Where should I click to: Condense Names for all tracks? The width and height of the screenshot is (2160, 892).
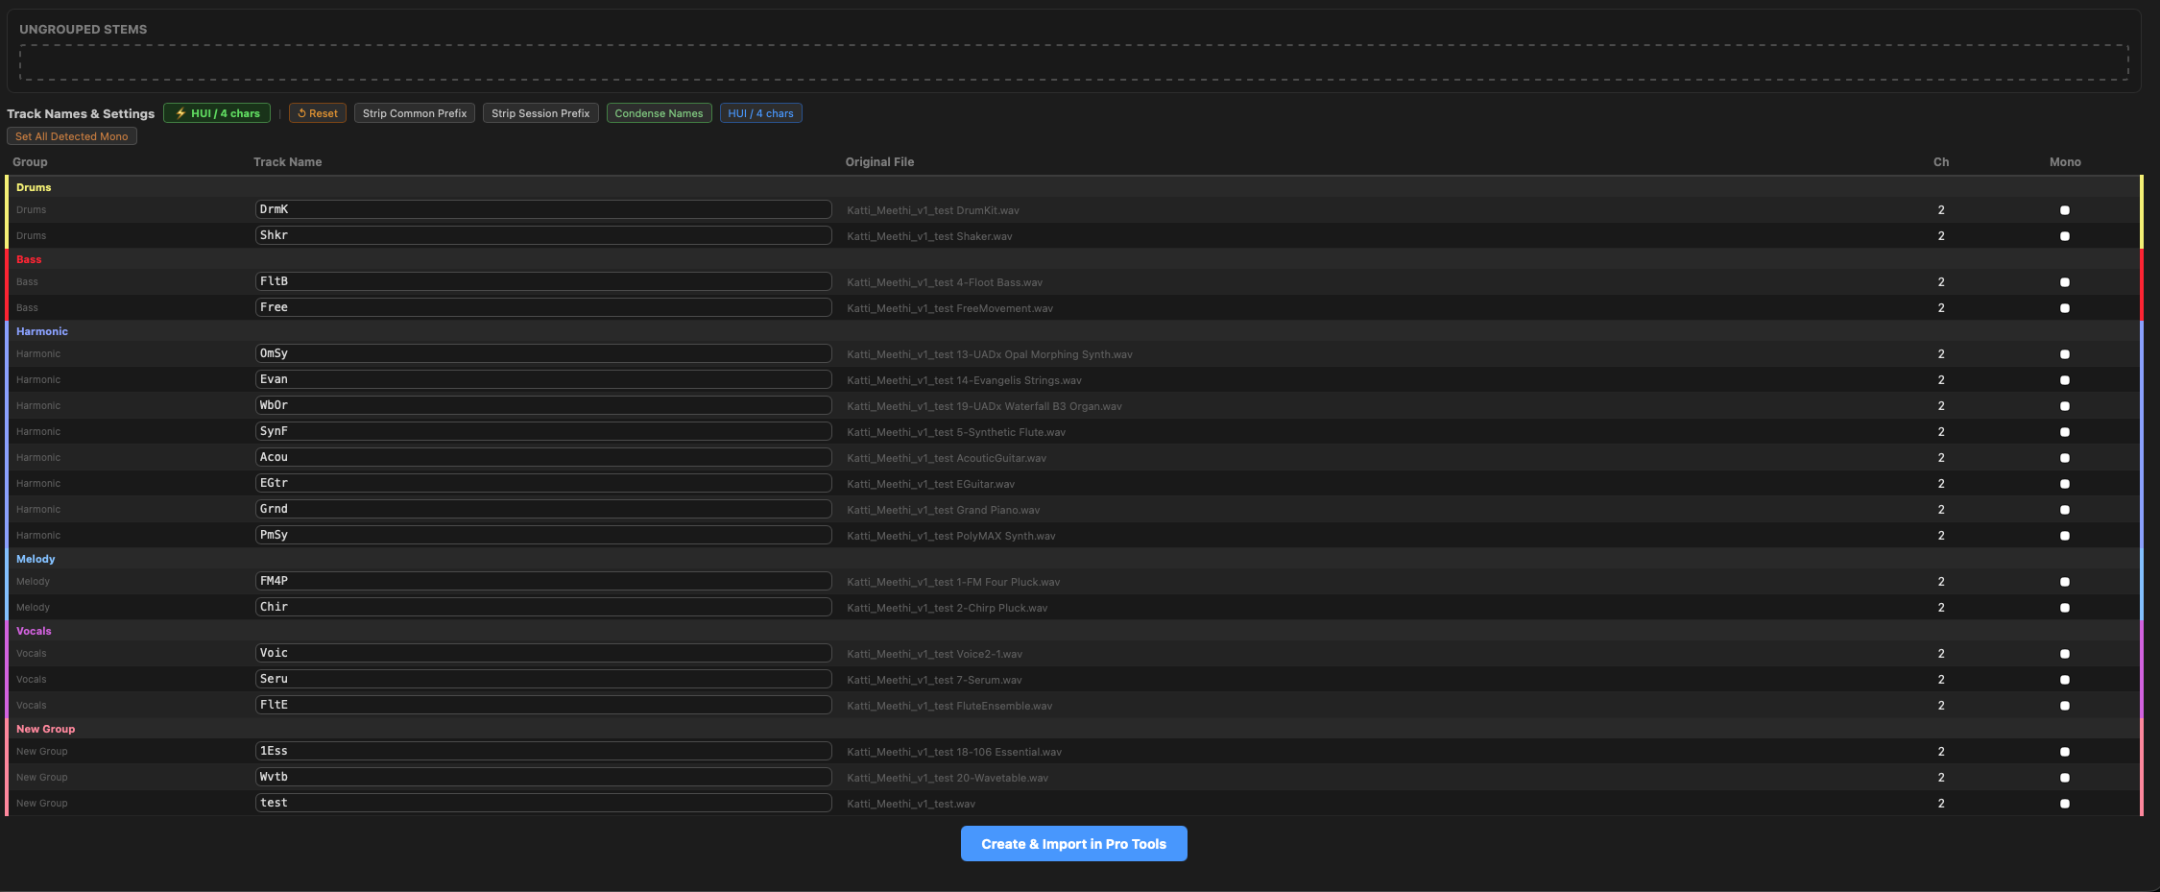[659, 112]
